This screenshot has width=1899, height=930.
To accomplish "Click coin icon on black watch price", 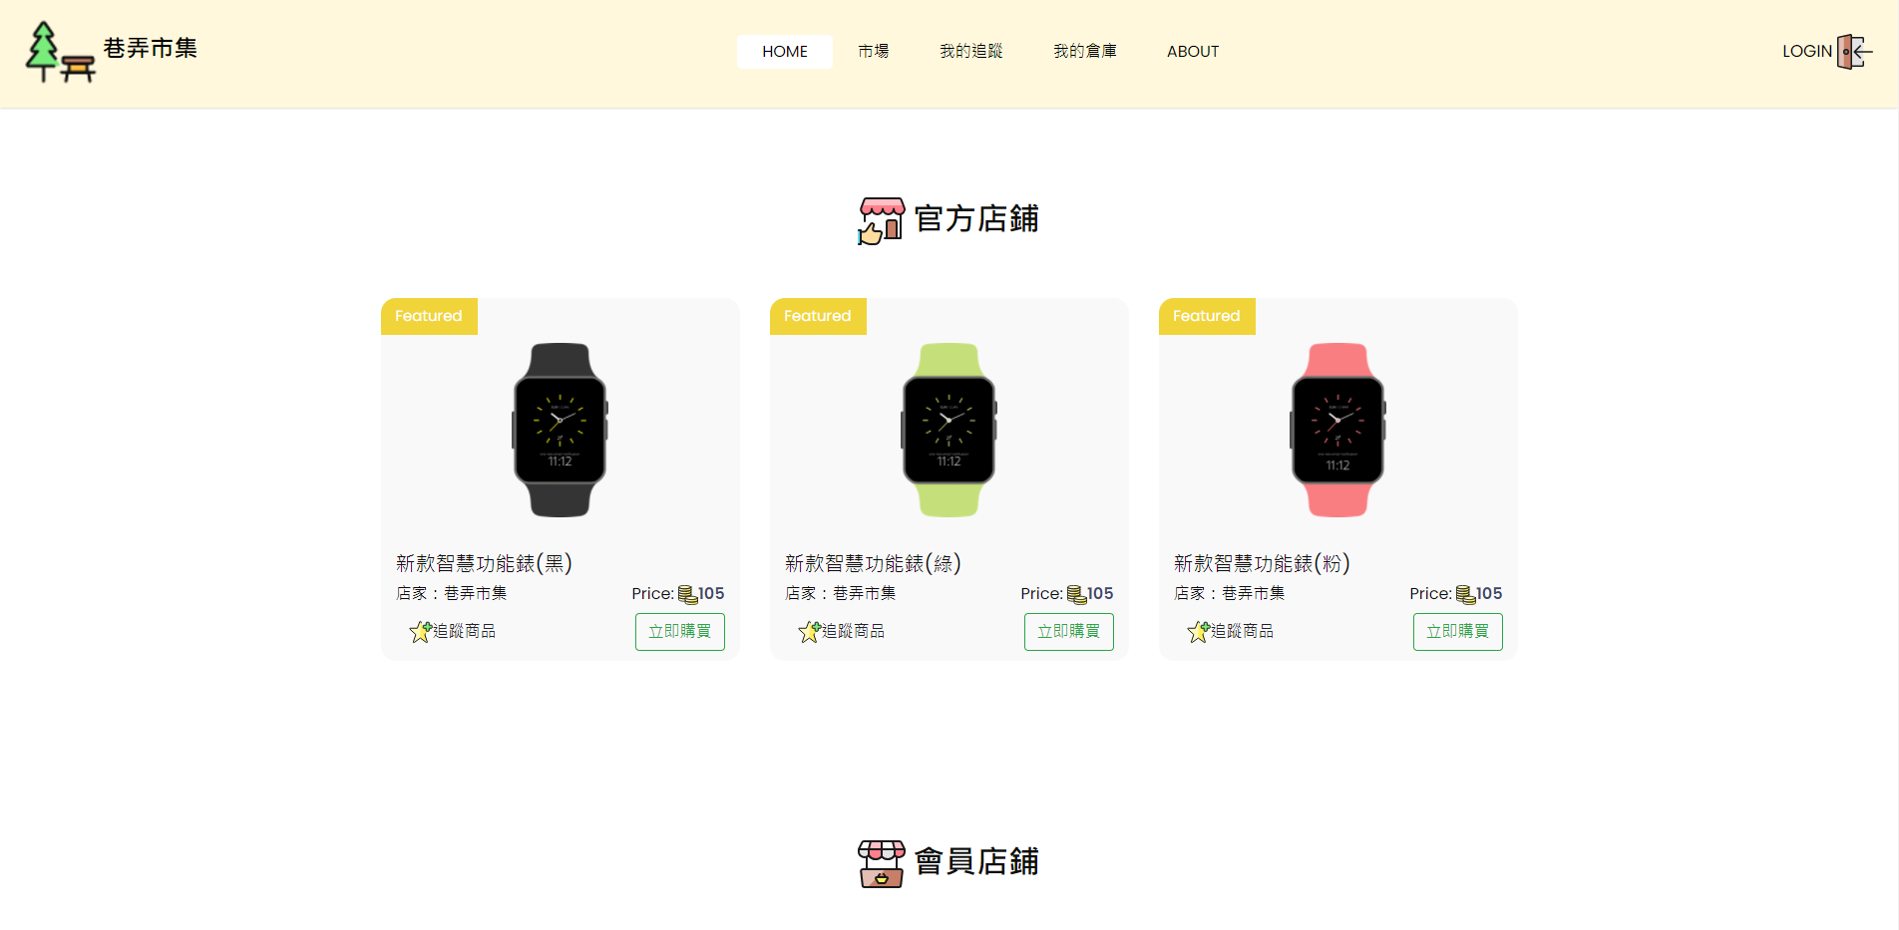I will [687, 595].
